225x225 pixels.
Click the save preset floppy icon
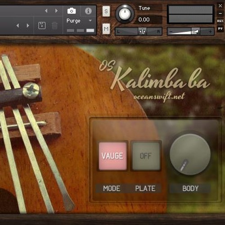coord(42,26)
